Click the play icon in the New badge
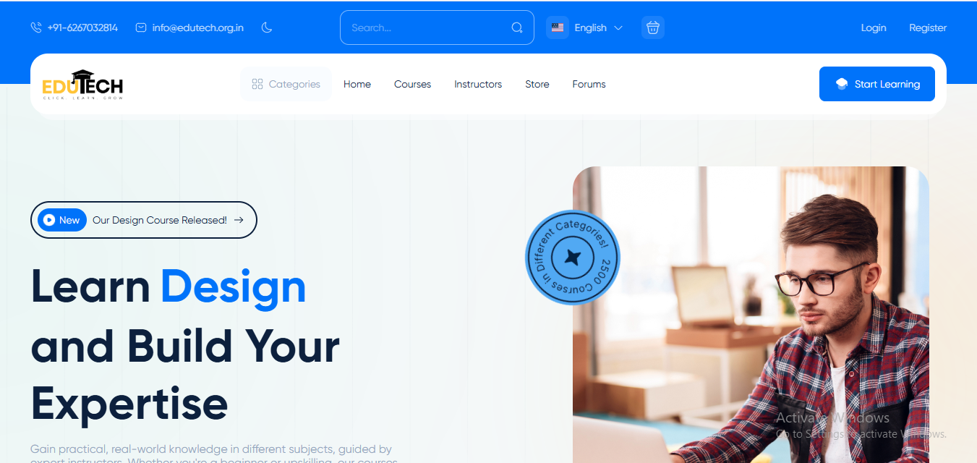 (48, 220)
